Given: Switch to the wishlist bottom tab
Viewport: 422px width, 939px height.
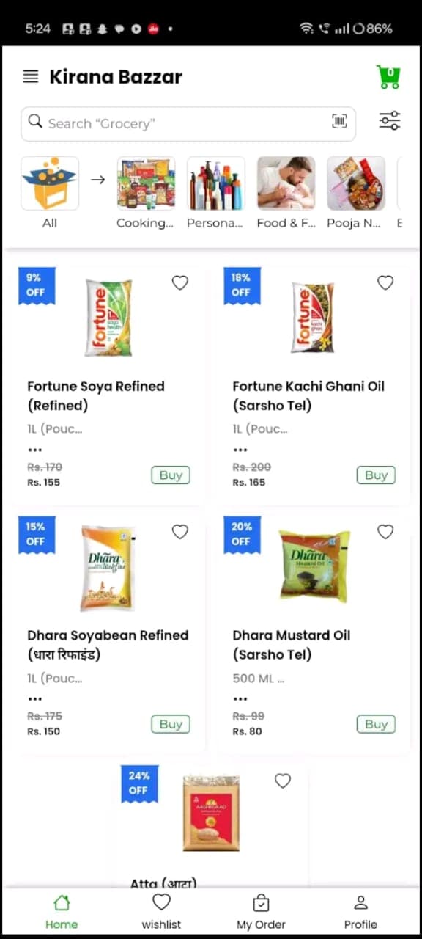Looking at the screenshot, I should (161, 911).
